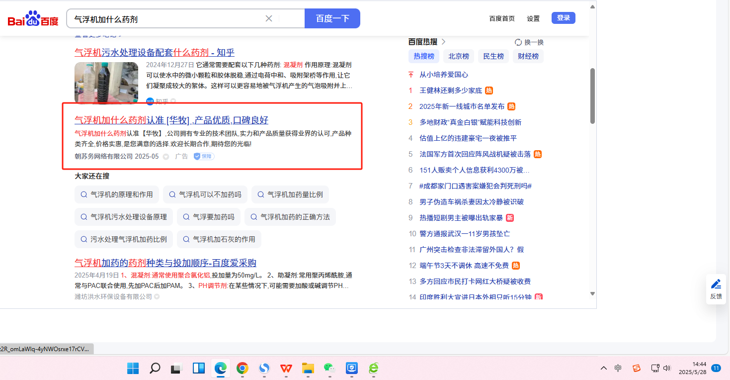The height and width of the screenshot is (380, 730).
Task: Open WeChat from the taskbar
Action: 329,368
